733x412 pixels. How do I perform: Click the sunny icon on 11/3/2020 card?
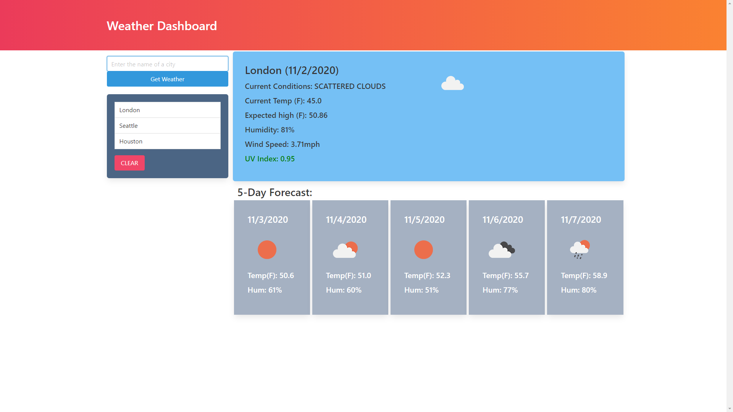[x=267, y=249]
